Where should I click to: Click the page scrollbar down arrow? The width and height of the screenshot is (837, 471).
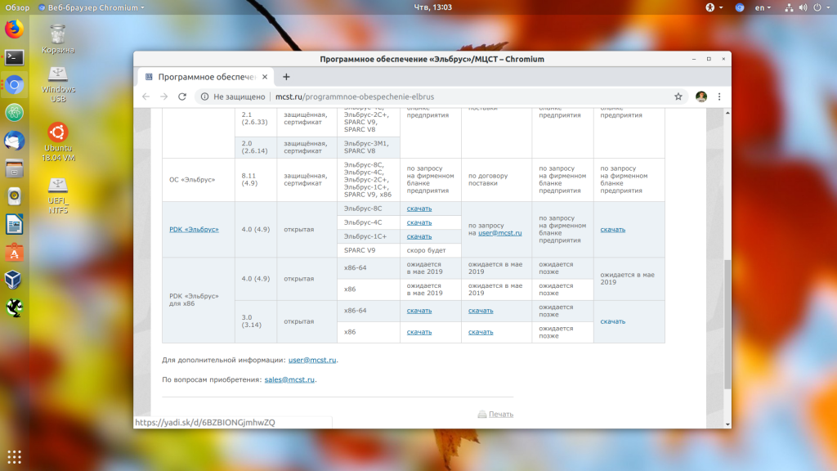point(727,424)
